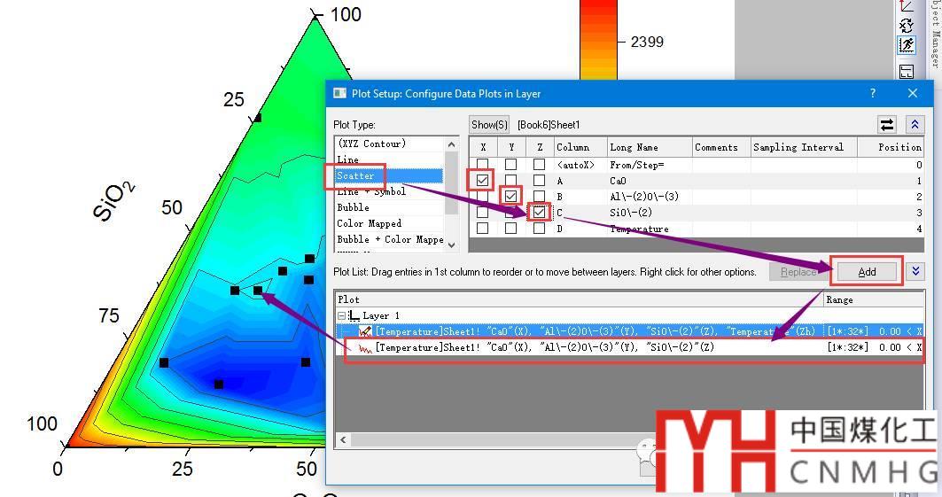Screen dimensions: 942x497
Task: Collapse Layer 1 tree node
Action: tap(342, 315)
